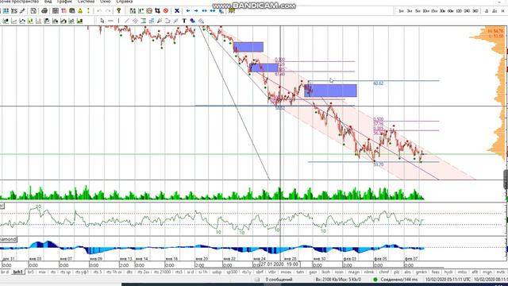Switch to the 15м timeframe

pyautogui.click(x=434, y=11)
